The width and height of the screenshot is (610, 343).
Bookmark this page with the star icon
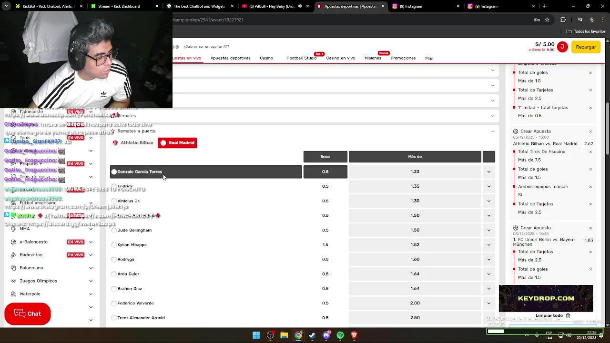click(x=547, y=20)
